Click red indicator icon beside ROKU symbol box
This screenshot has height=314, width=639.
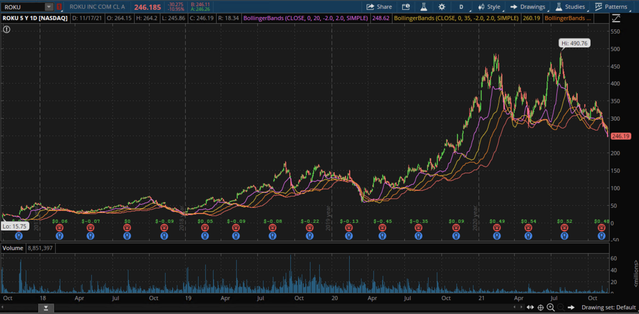pyautogui.click(x=59, y=7)
